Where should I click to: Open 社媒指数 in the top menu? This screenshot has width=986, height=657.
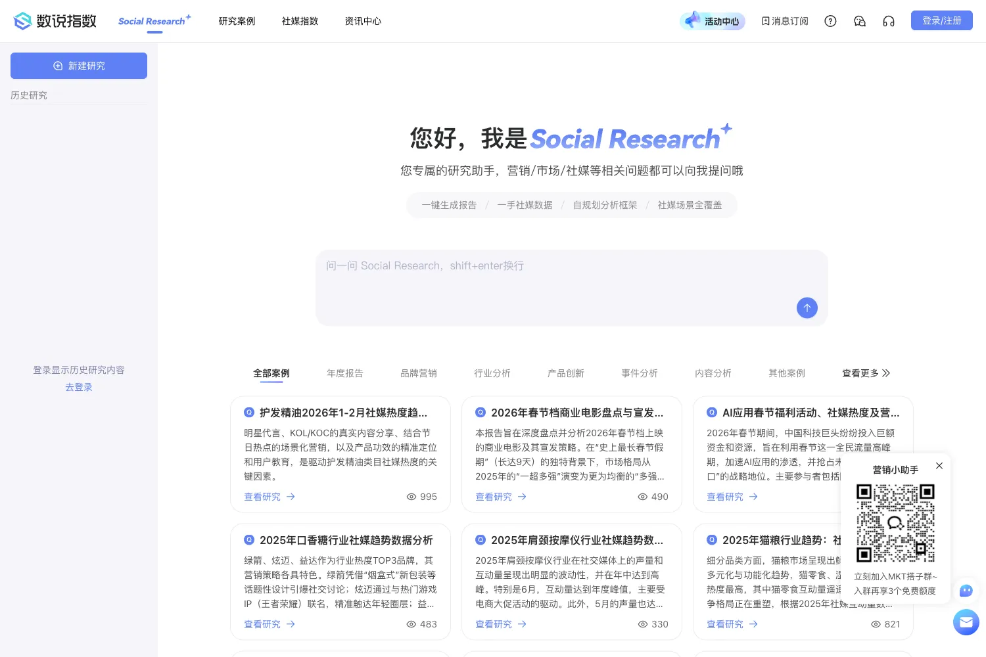(x=300, y=21)
